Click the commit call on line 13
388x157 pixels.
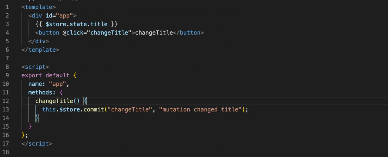(94, 109)
